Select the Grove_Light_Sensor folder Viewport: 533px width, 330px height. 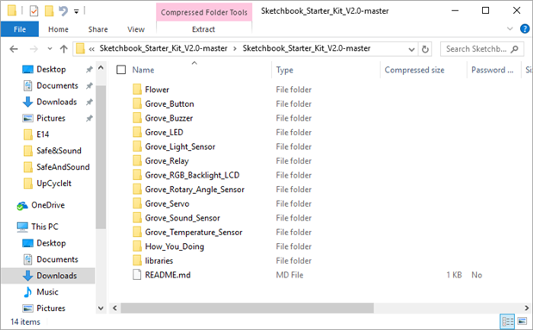pyautogui.click(x=174, y=146)
